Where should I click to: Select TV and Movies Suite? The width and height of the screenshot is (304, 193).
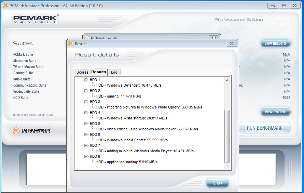coord(28,67)
